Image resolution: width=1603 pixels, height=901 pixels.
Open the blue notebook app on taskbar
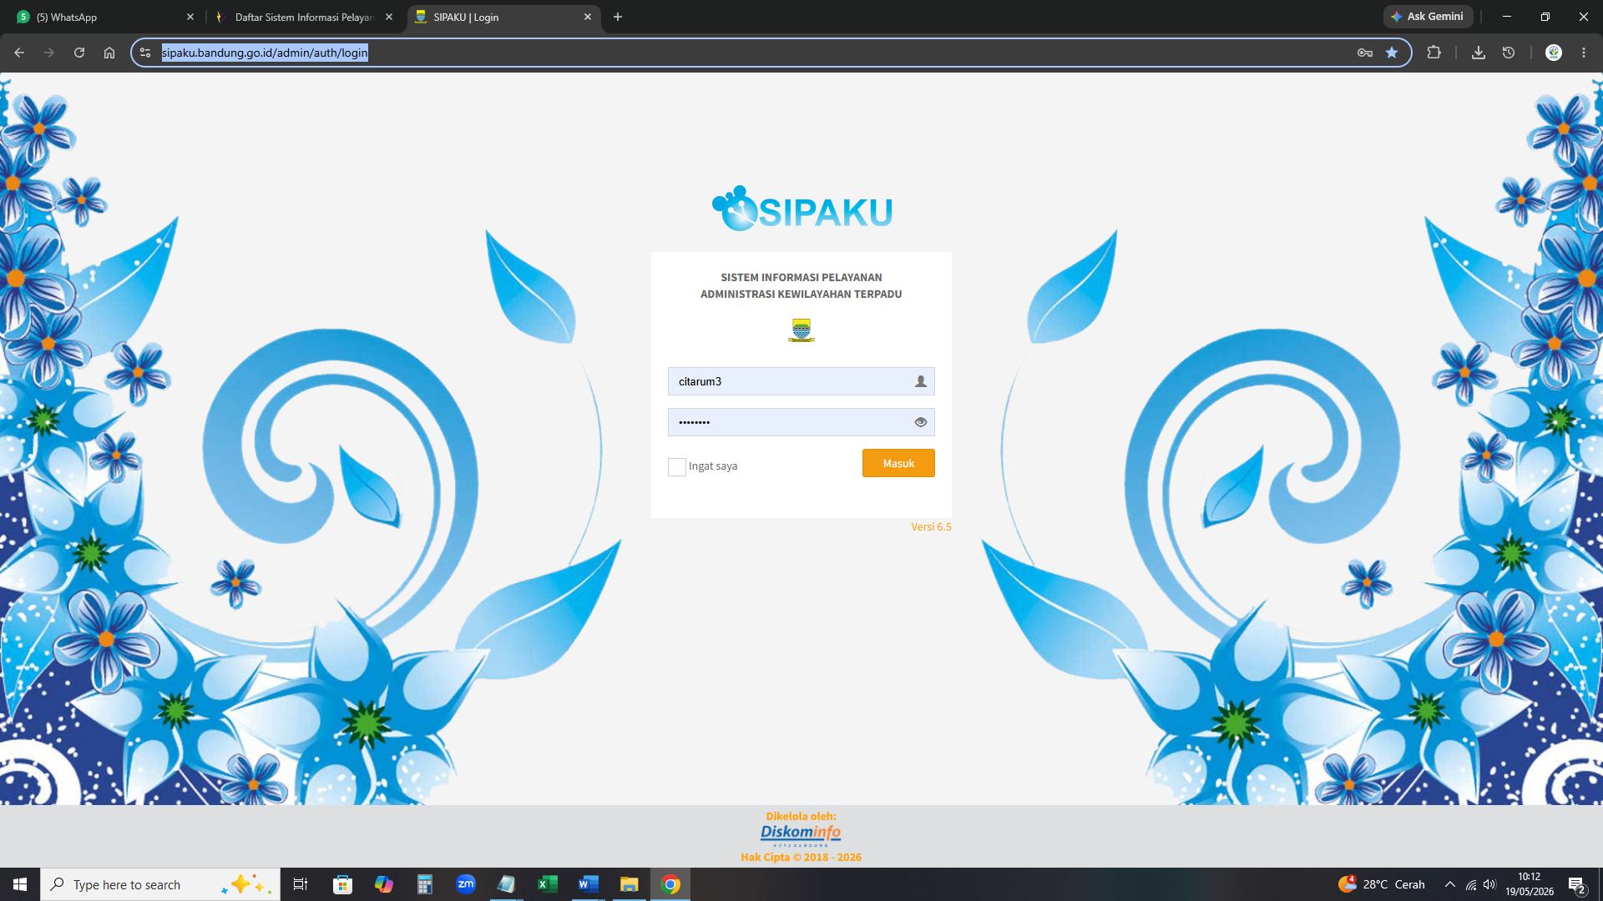pyautogui.click(x=506, y=884)
